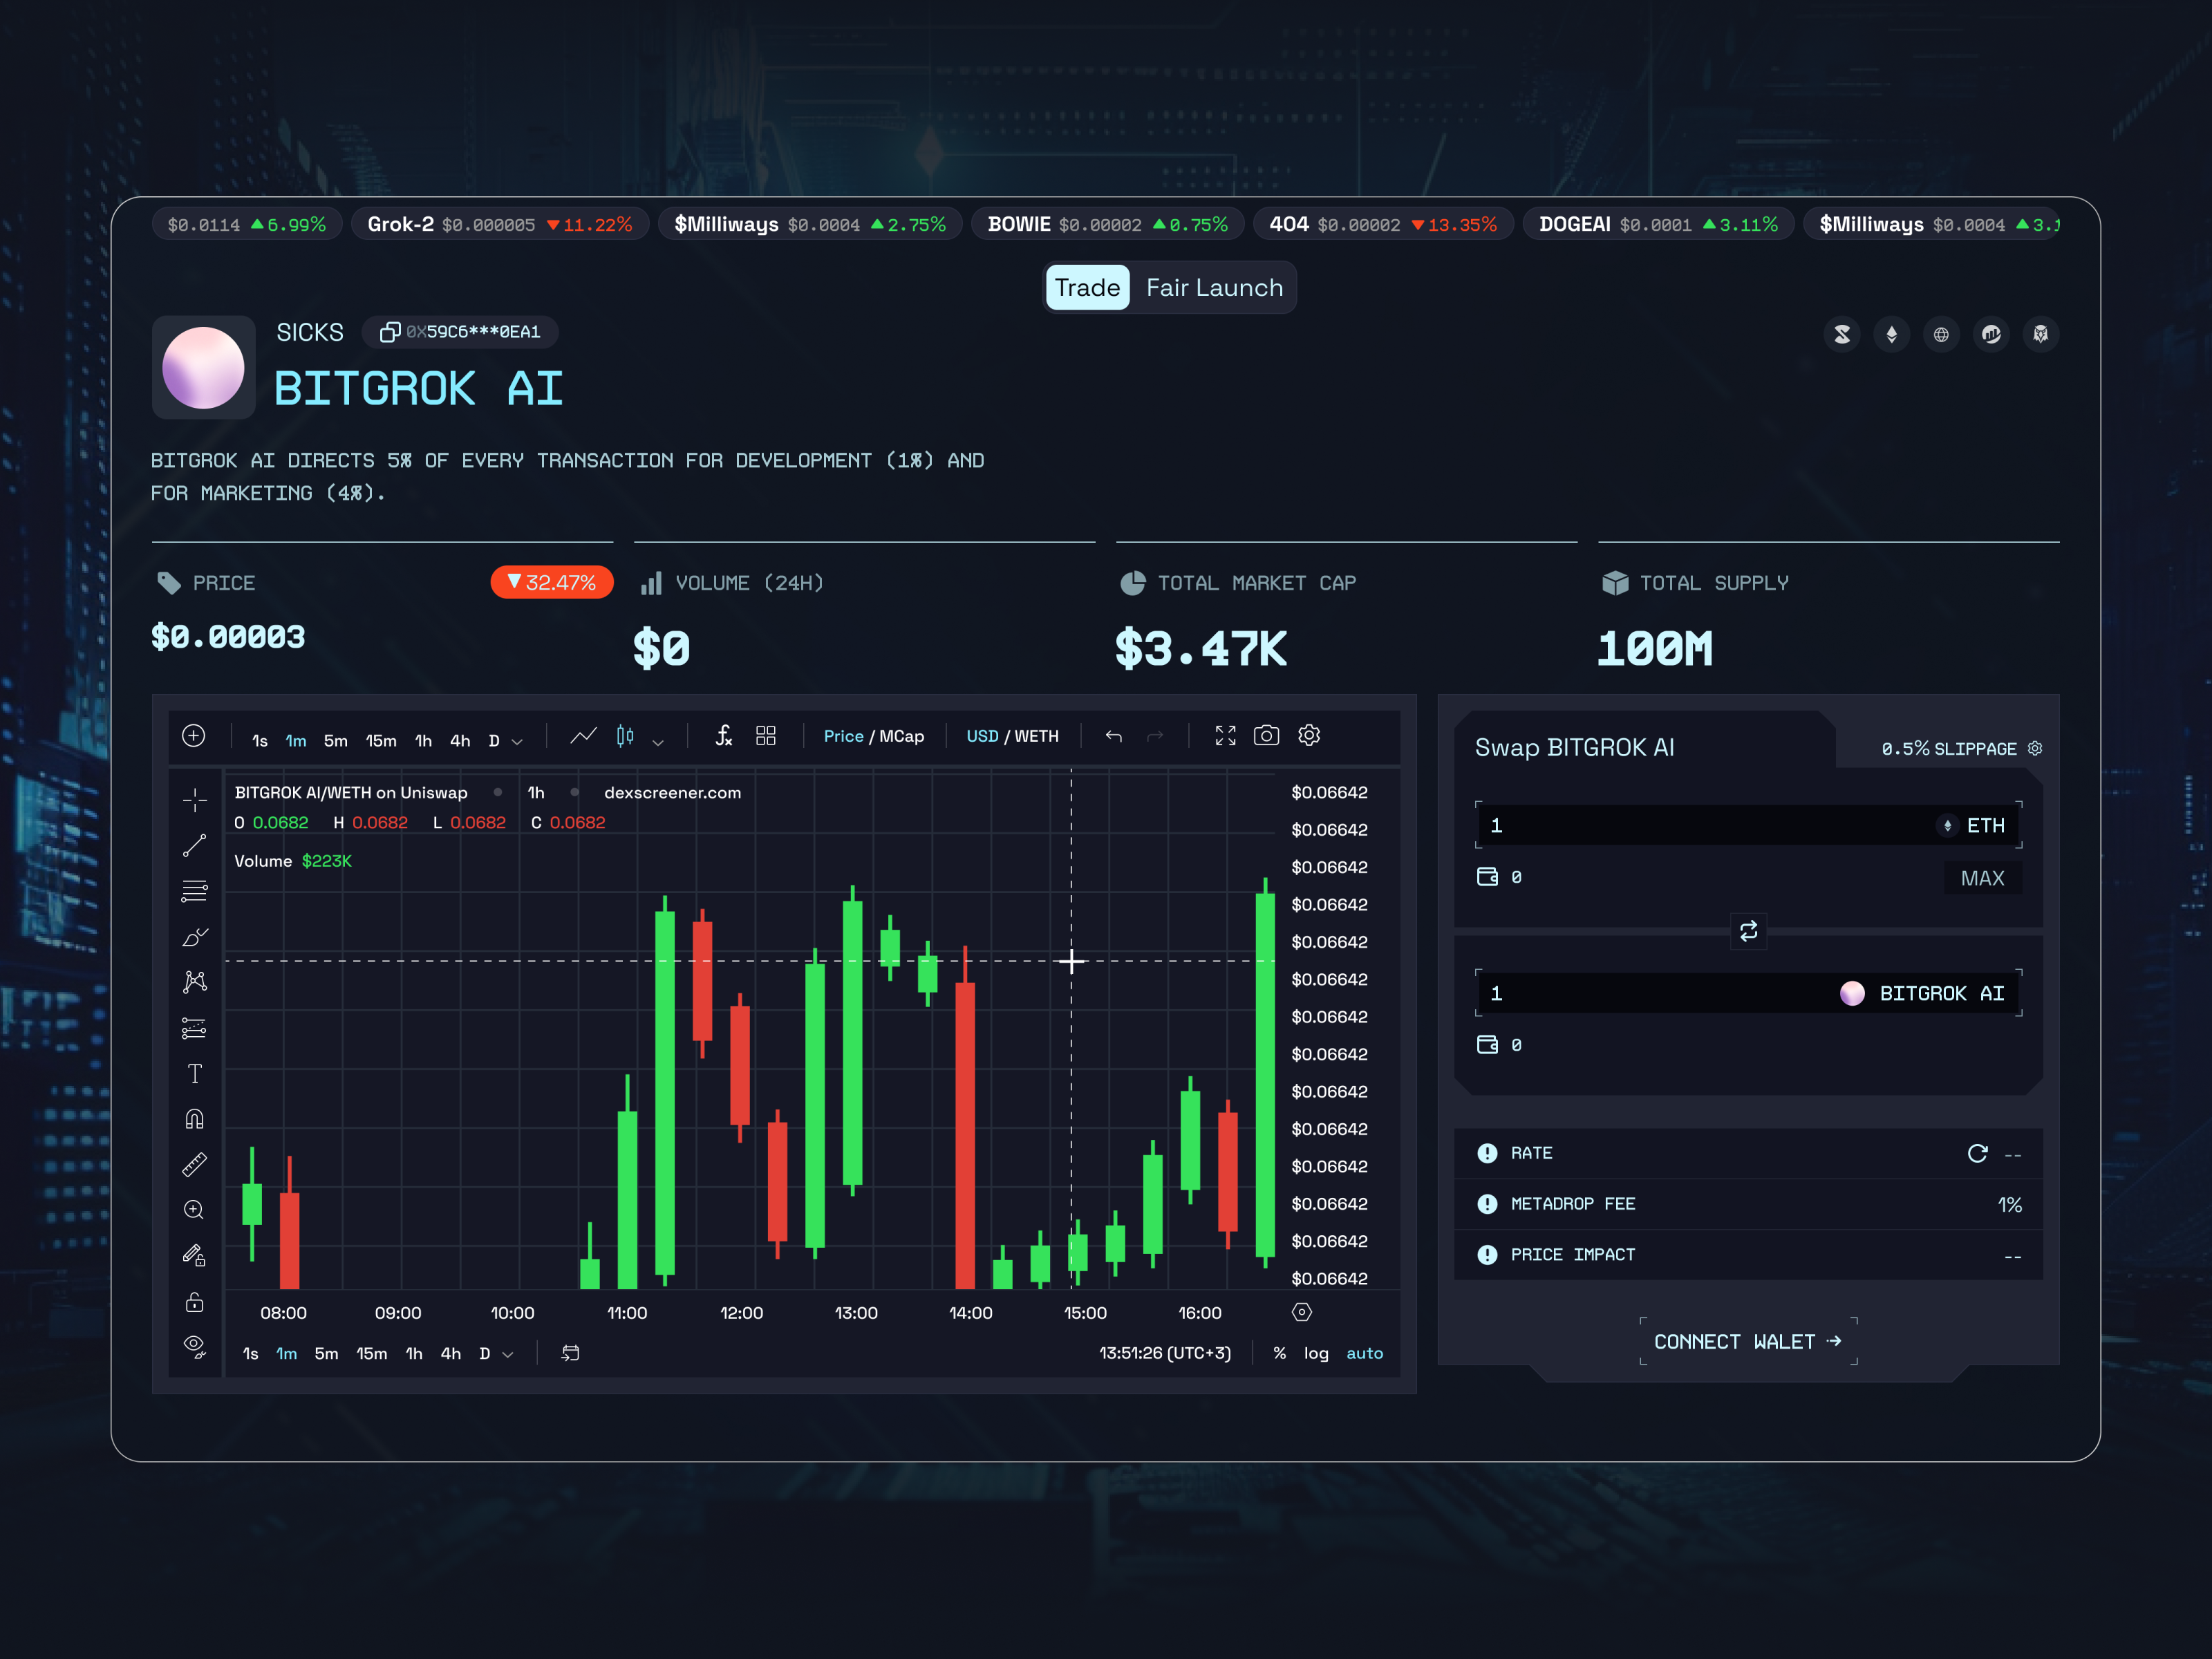This screenshot has height=1659, width=2212.
Task: Select the crosshair cursor tool on chart sidebar
Action: pos(194,800)
